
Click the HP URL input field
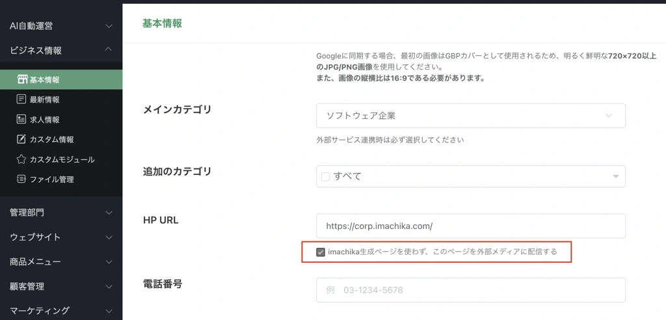click(471, 226)
